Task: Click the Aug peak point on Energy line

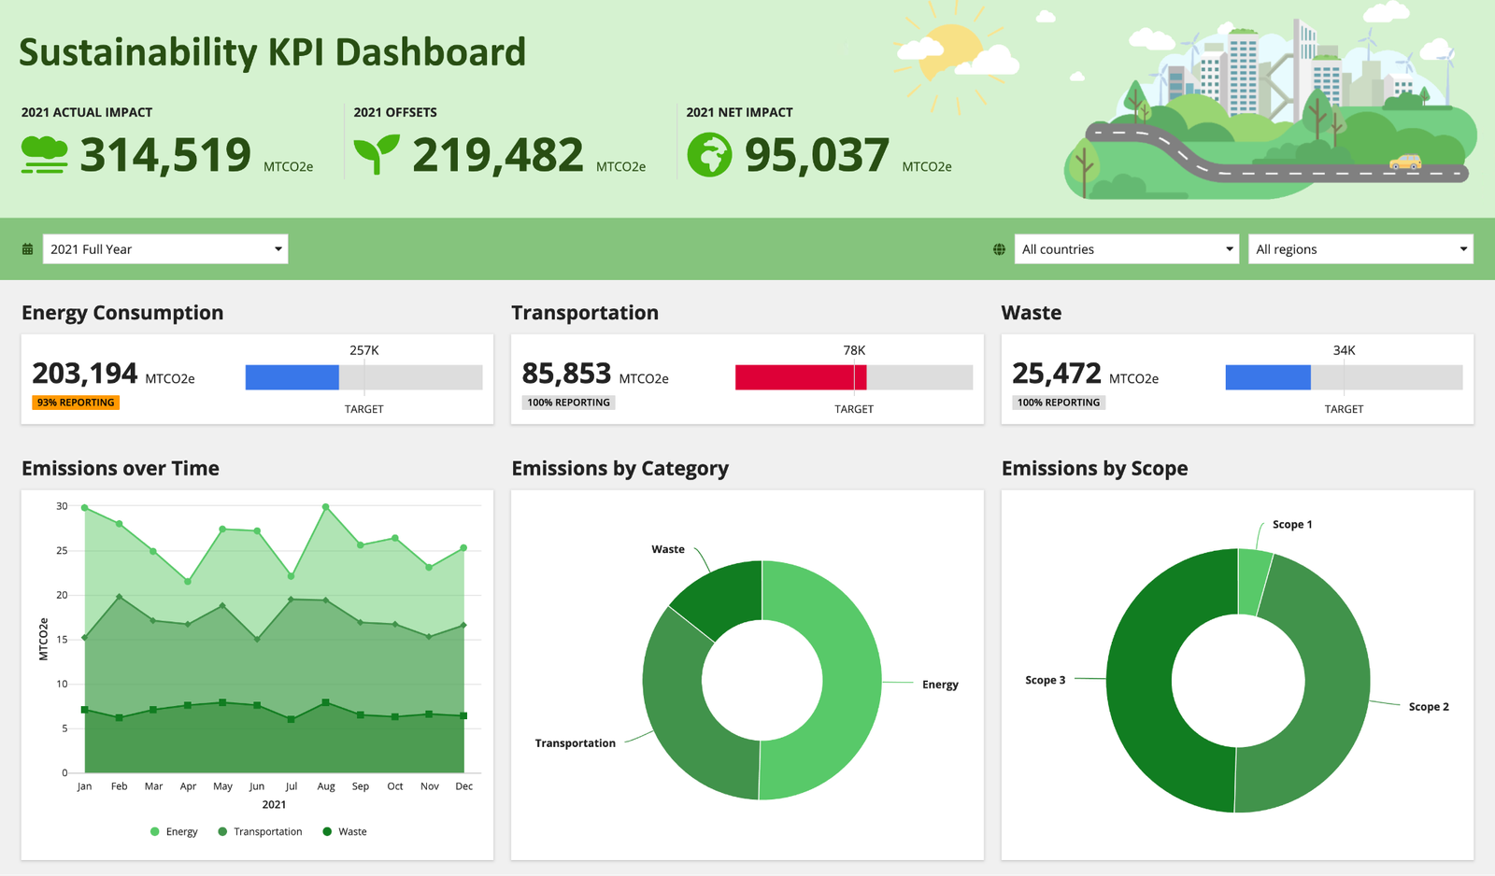Action: click(x=325, y=507)
